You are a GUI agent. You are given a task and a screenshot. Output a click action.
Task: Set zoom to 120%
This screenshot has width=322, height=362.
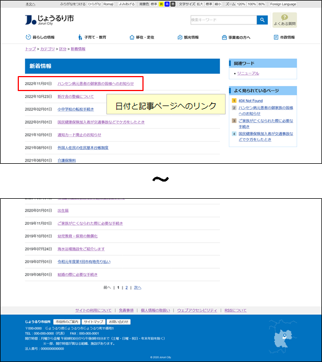point(241,4)
